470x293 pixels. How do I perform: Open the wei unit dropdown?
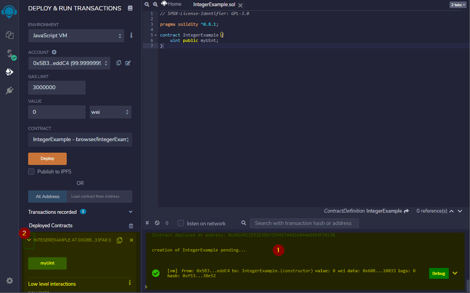tap(111, 112)
